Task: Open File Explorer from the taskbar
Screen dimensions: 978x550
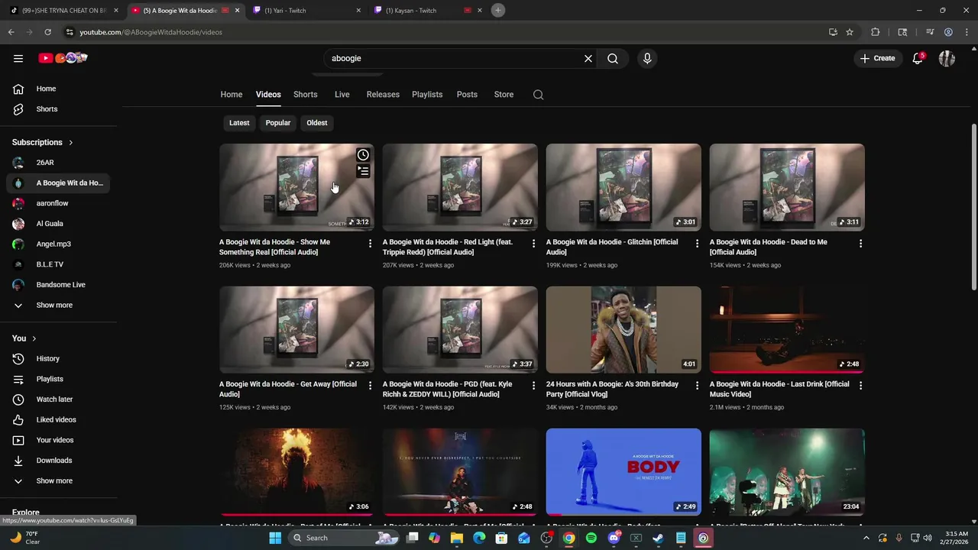Action: click(457, 538)
